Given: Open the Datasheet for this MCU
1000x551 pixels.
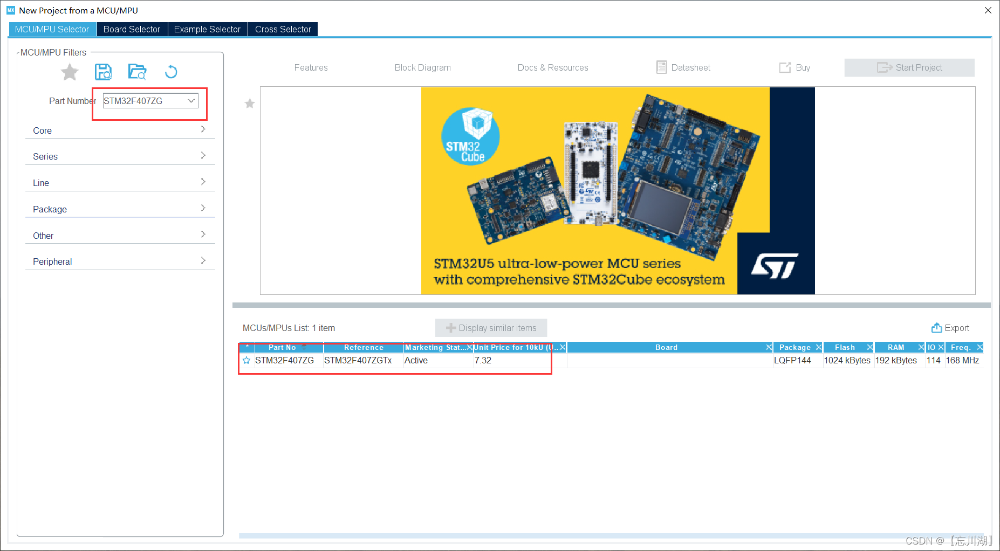Looking at the screenshot, I should click(x=683, y=67).
